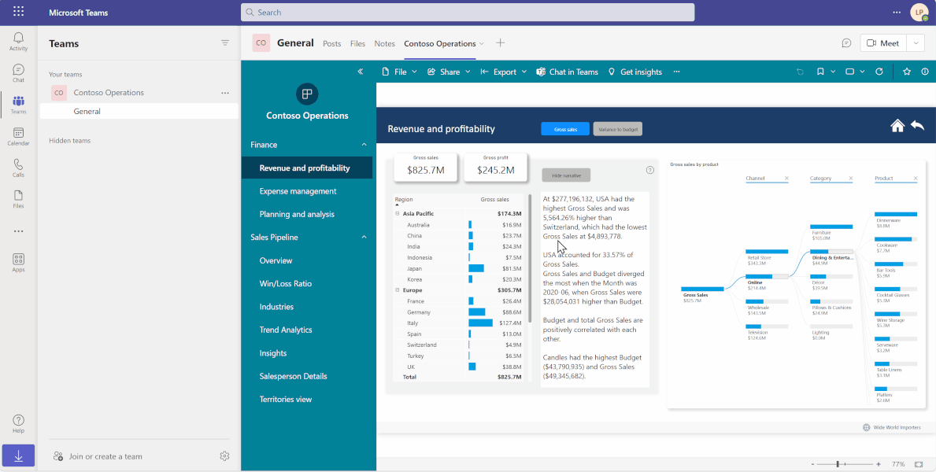Image resolution: width=936 pixels, height=472 pixels.
Task: Click the refresh icon in report toolbar
Action: [x=879, y=72]
